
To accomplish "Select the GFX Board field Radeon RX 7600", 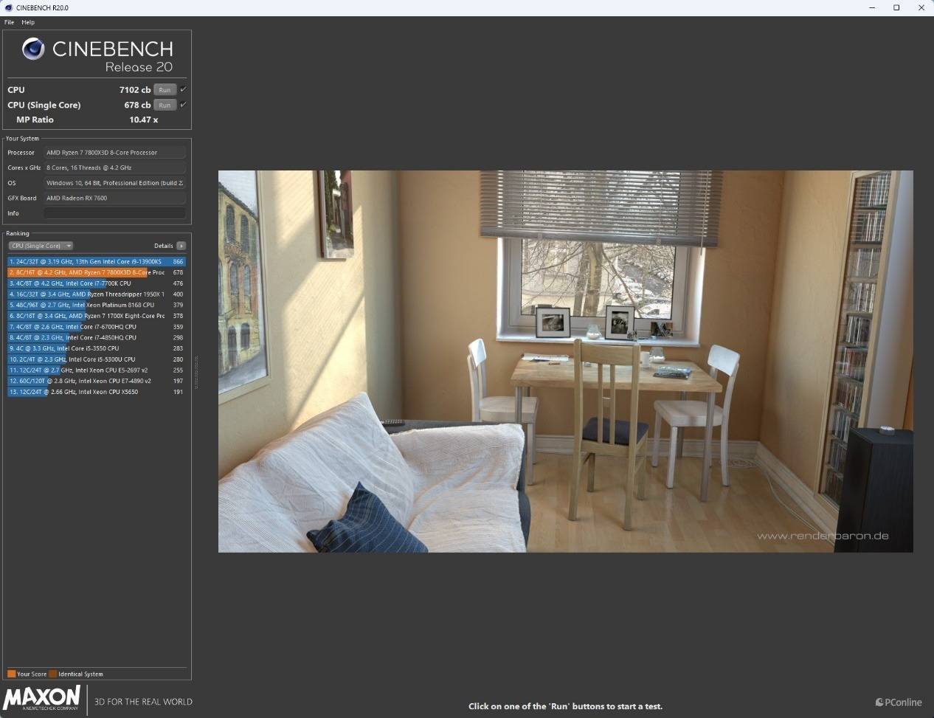I will 114,198.
